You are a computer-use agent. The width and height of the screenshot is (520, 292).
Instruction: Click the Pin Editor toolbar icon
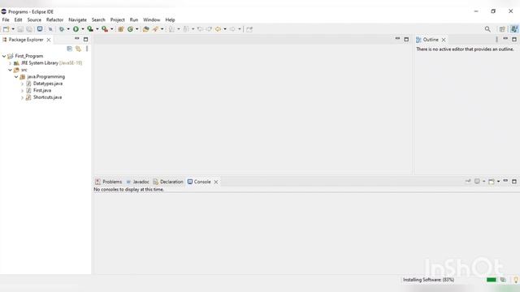click(249, 29)
